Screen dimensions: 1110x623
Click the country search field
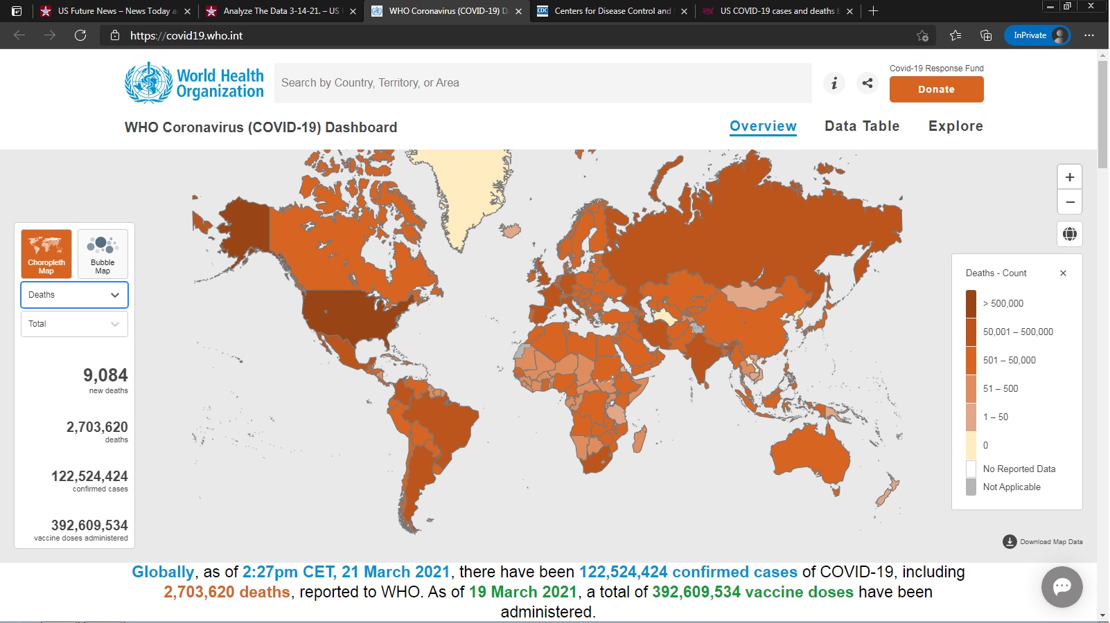(x=543, y=83)
